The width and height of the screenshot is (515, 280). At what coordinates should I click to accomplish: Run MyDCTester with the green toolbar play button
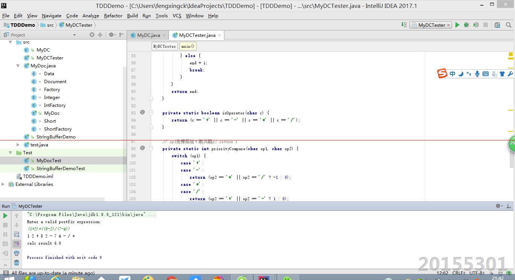coord(457,25)
